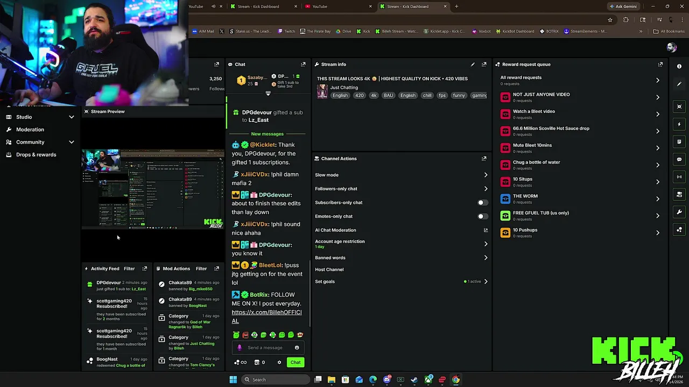Screen dimensions: 689x387
Task: Open Twitch bookmark
Action: [x=286, y=31]
